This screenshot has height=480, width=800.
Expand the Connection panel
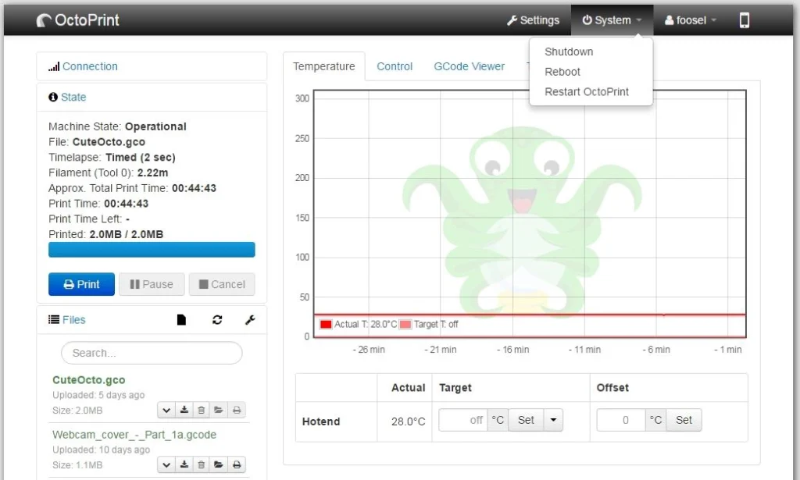(x=90, y=66)
